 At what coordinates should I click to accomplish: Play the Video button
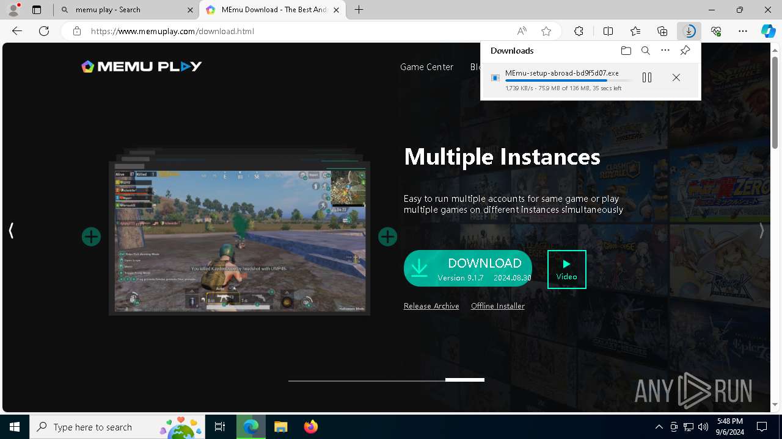point(567,269)
